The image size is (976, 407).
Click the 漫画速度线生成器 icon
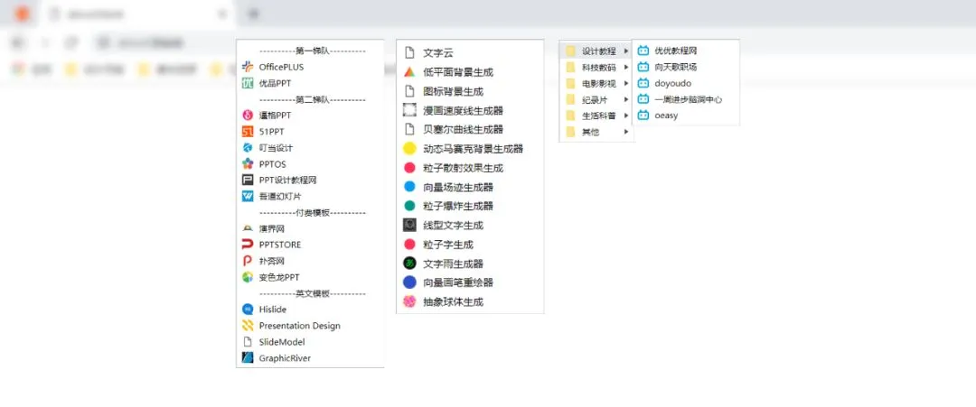(x=409, y=111)
